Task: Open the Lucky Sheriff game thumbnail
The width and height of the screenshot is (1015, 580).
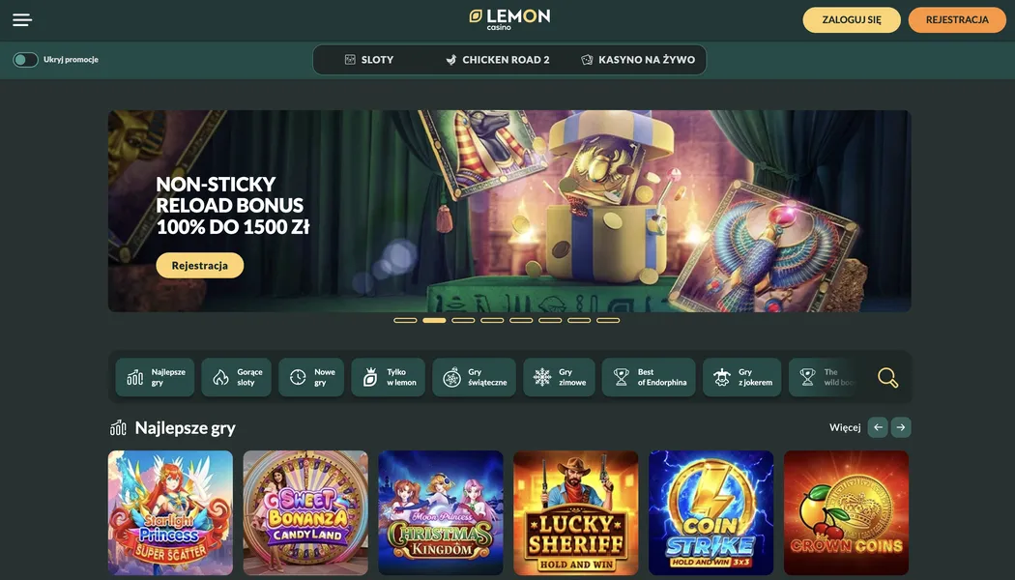Action: (x=575, y=512)
